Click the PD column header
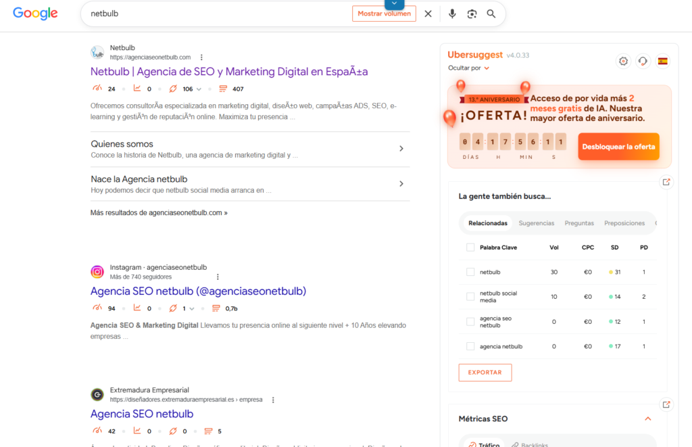The height and width of the screenshot is (447, 692). tap(644, 248)
